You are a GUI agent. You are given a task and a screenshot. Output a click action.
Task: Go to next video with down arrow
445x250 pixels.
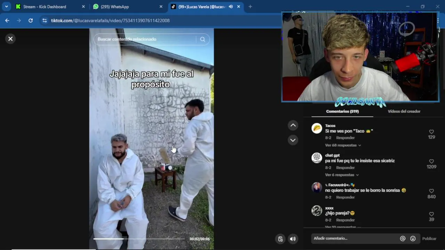[293, 140]
